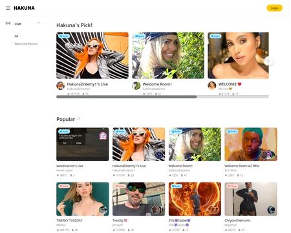Collapse the Live section chevron

point(39,23)
